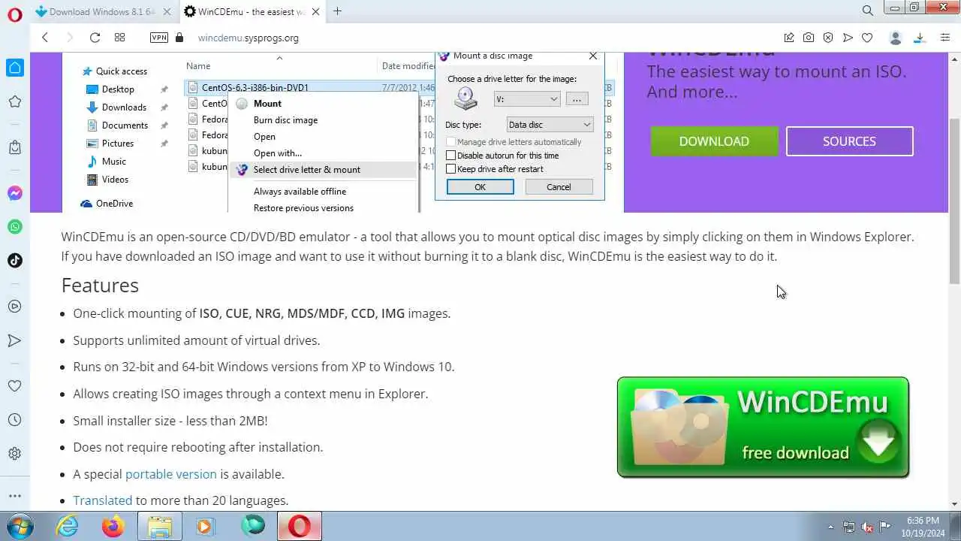Open the 'Translated' link
Image resolution: width=961 pixels, height=541 pixels.
click(x=103, y=500)
